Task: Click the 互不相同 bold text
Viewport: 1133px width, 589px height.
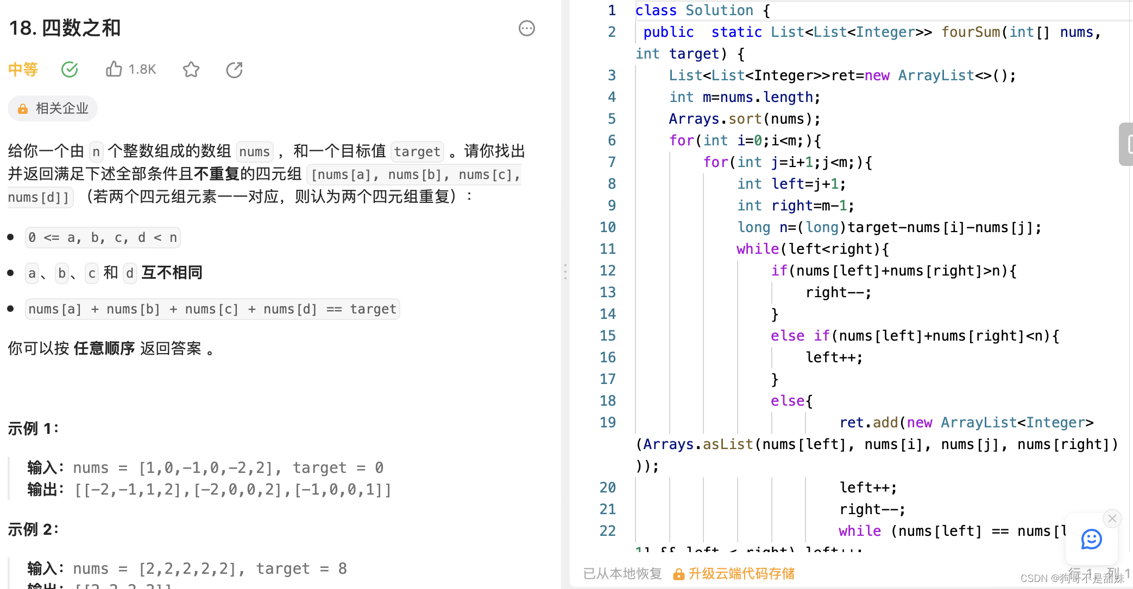Action: [172, 272]
